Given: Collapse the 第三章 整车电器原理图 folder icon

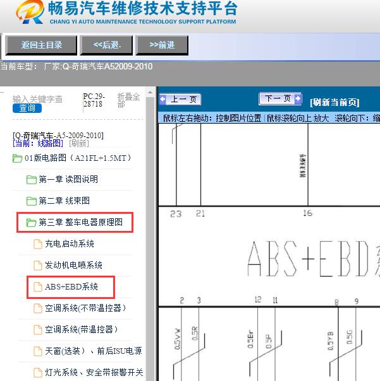Looking at the screenshot, I should [31, 223].
